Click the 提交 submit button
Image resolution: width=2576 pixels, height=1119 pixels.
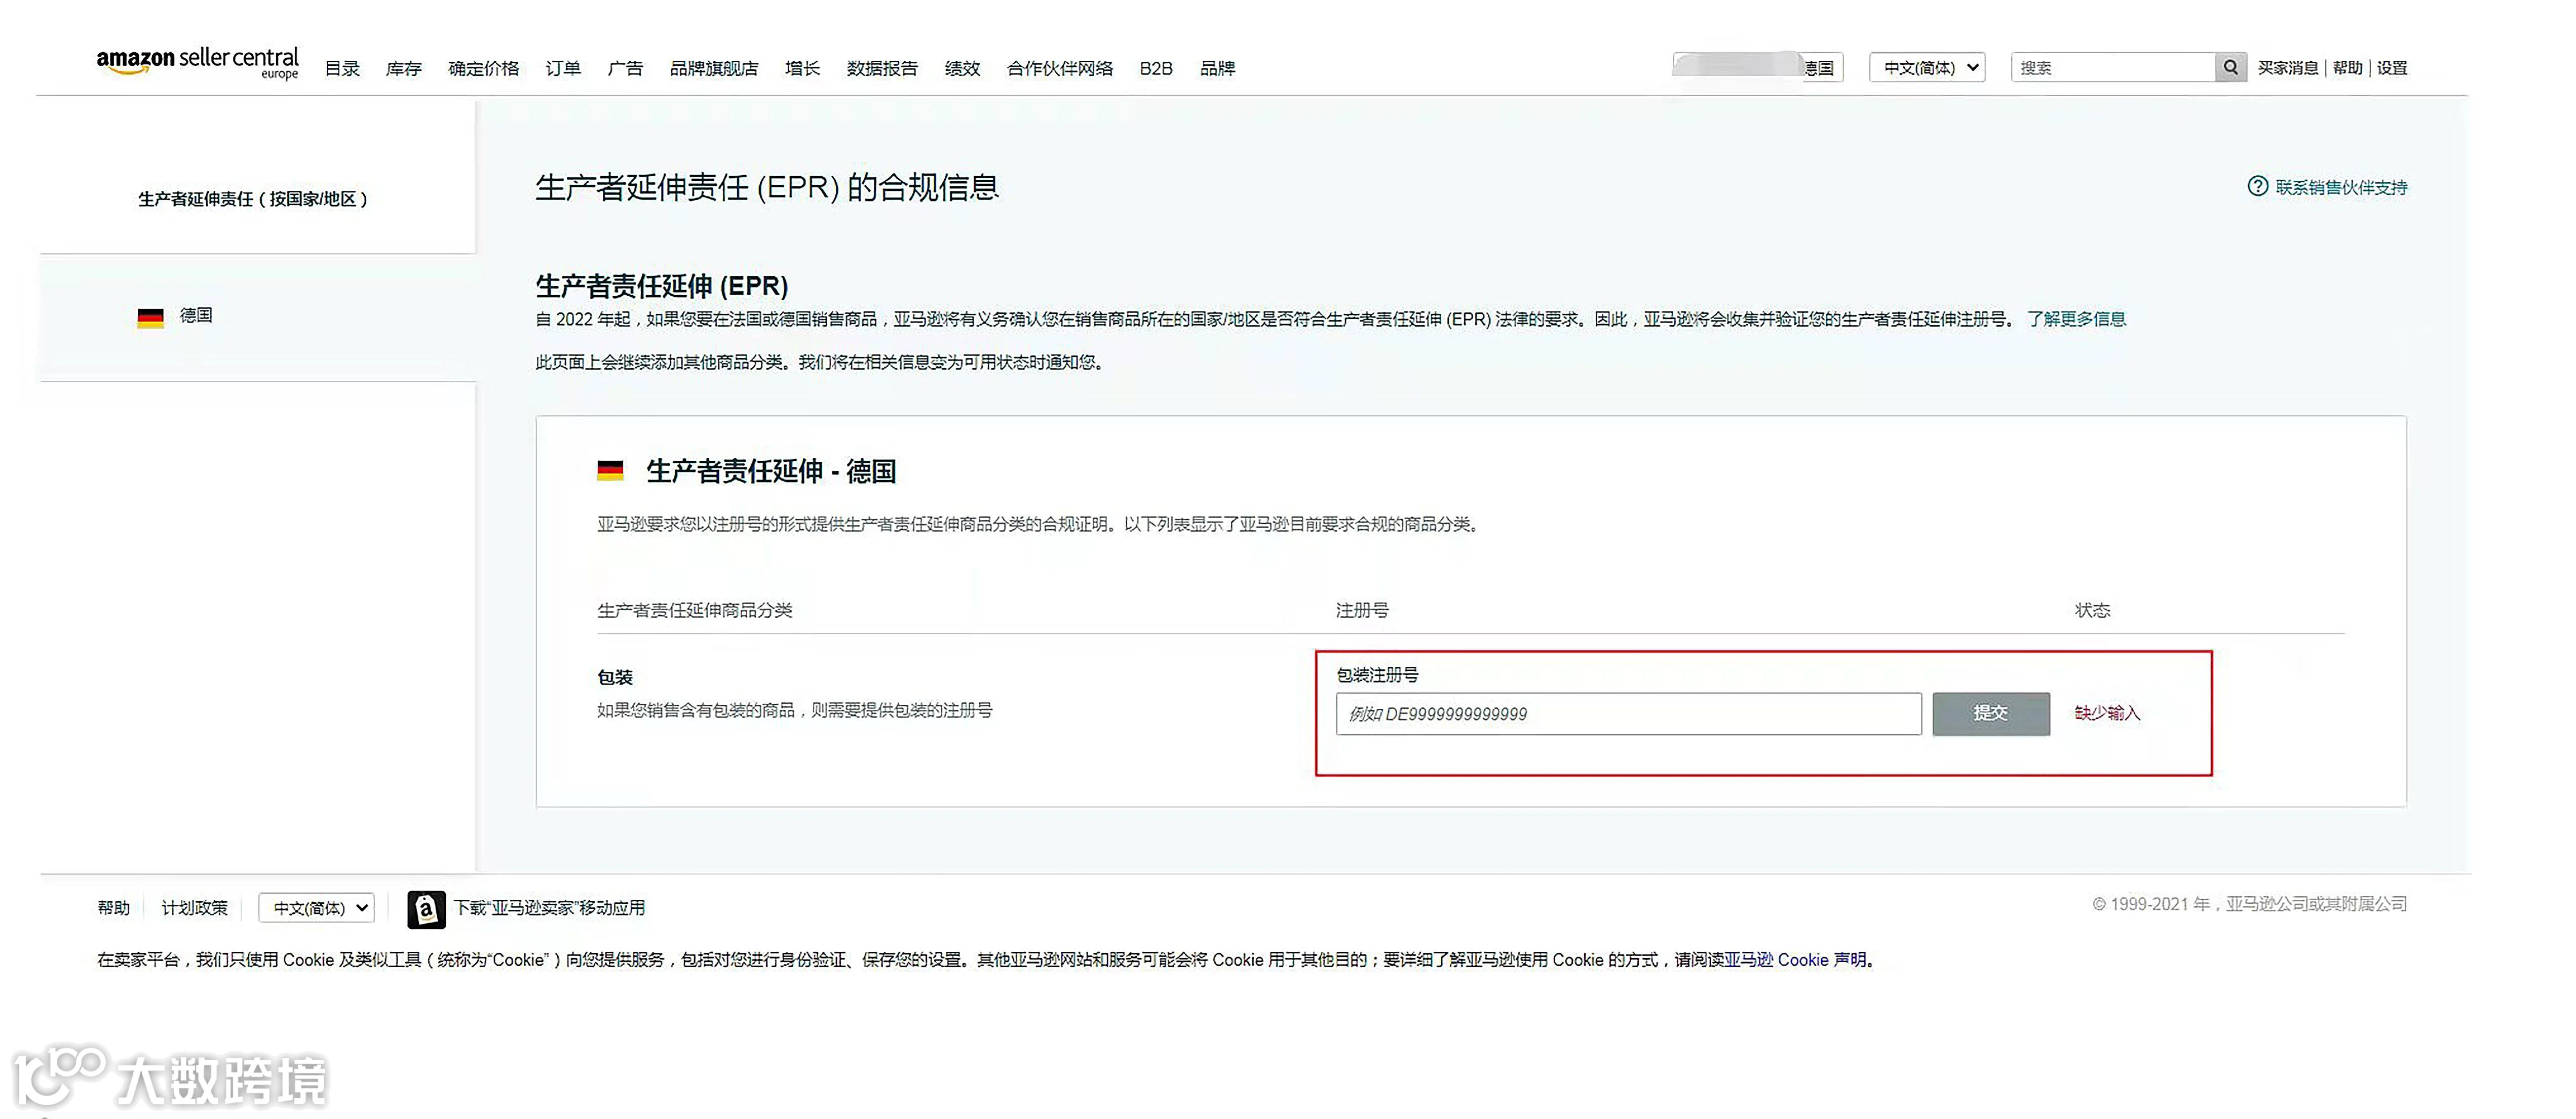[x=1990, y=713]
